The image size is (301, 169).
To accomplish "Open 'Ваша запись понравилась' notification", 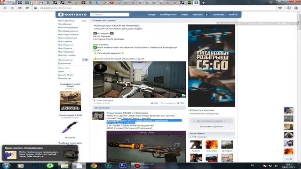I will 40,154.
